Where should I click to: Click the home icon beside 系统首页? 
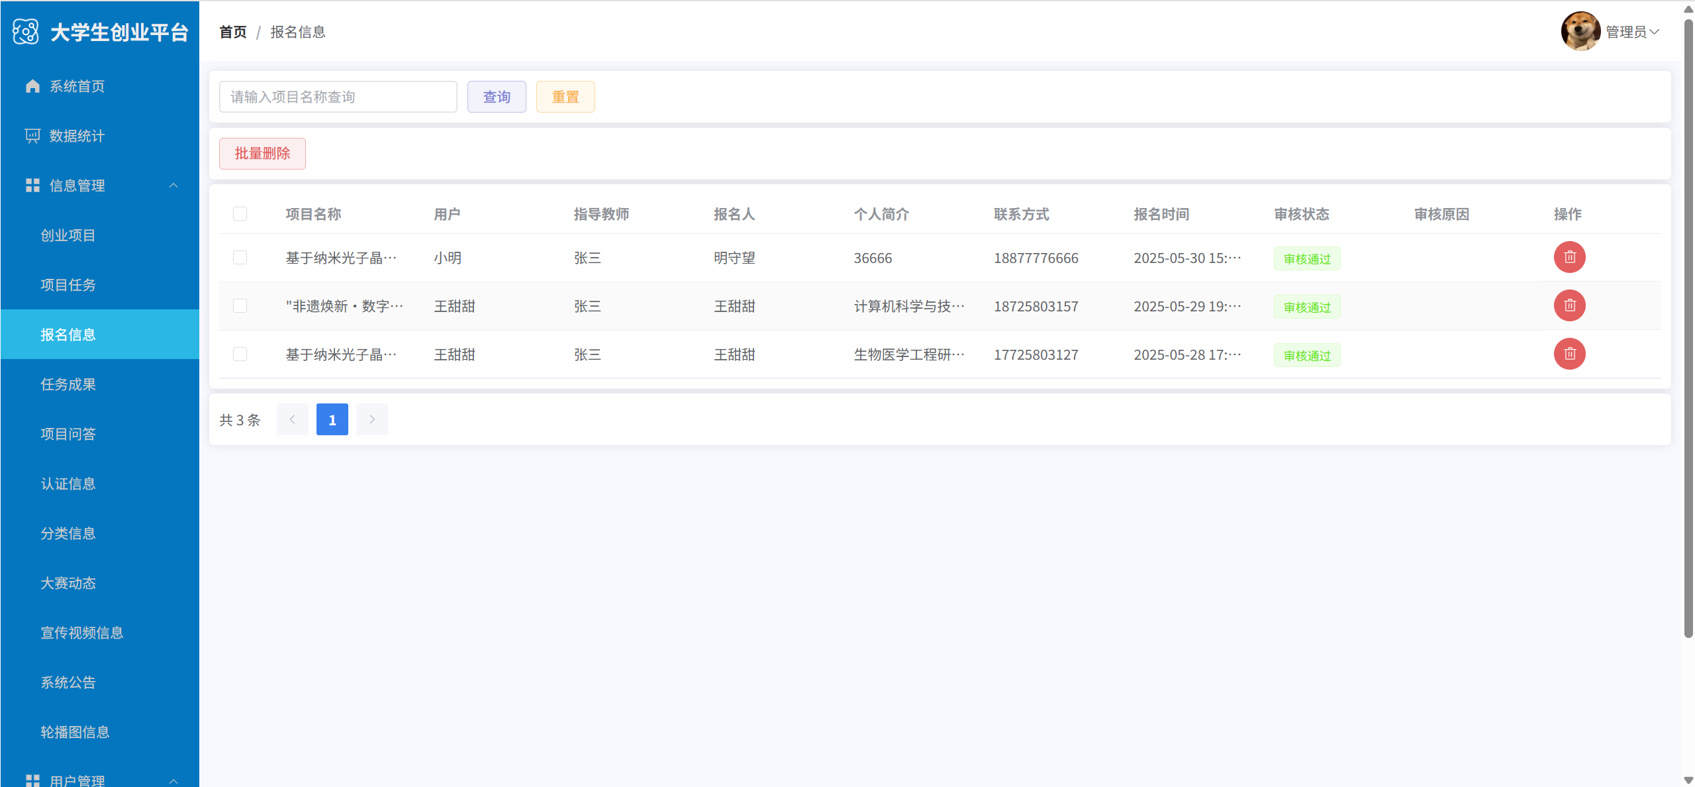[32, 86]
